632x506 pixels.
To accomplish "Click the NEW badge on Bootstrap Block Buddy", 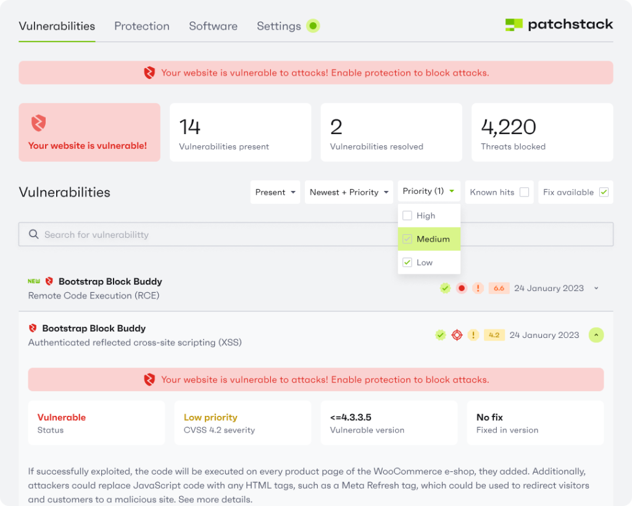I will (34, 281).
